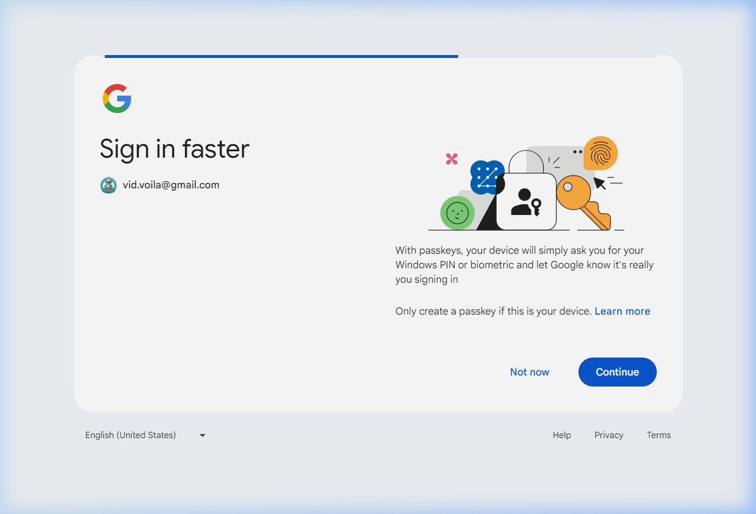Screen dimensions: 756x514
Task: Click the padlock with person-key symbol
Action: (x=526, y=201)
